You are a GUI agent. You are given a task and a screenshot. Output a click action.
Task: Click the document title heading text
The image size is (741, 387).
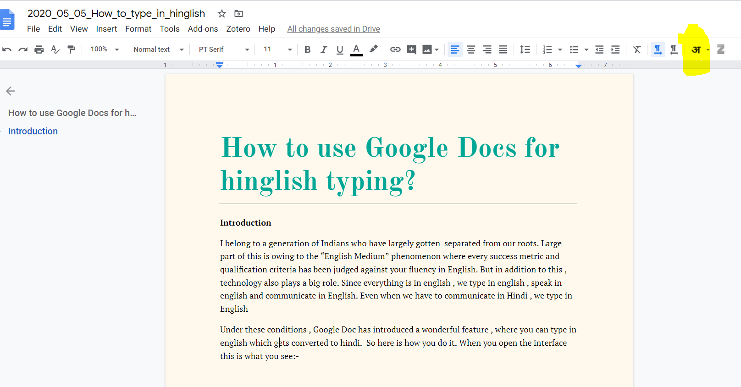390,164
